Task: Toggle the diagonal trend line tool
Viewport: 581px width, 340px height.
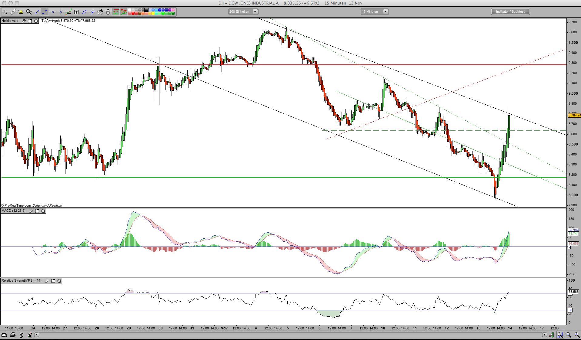Action: 45,12
